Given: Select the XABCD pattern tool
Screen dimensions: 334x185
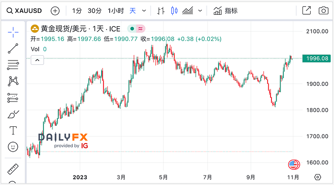Looking at the screenshot, I should 13,82.
